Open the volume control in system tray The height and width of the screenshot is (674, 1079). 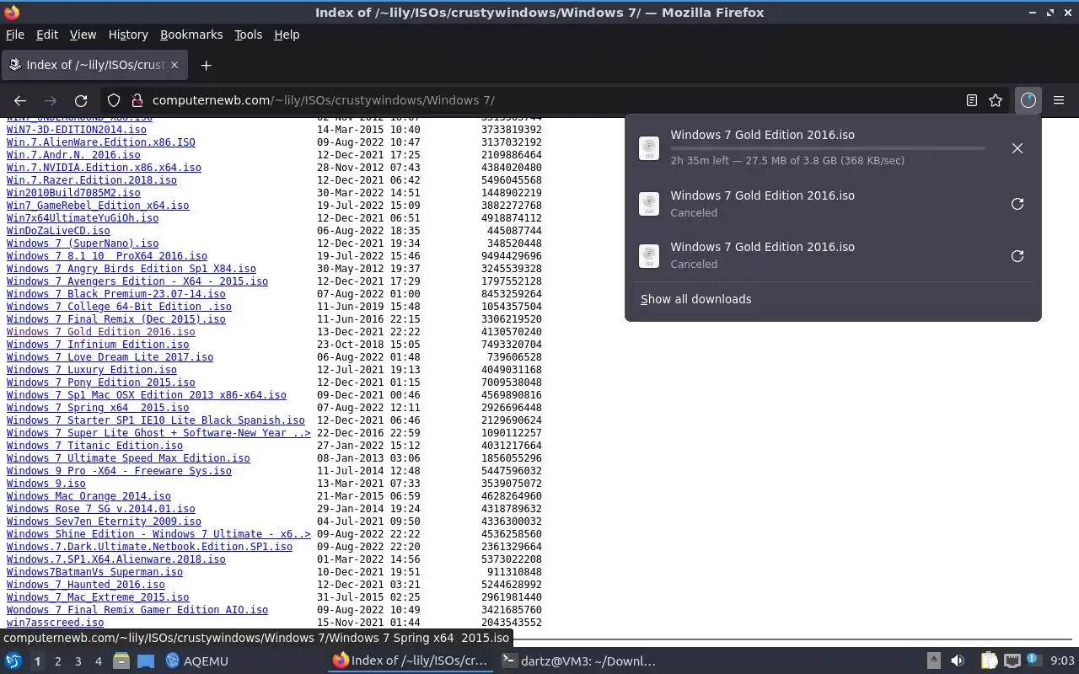[958, 661]
